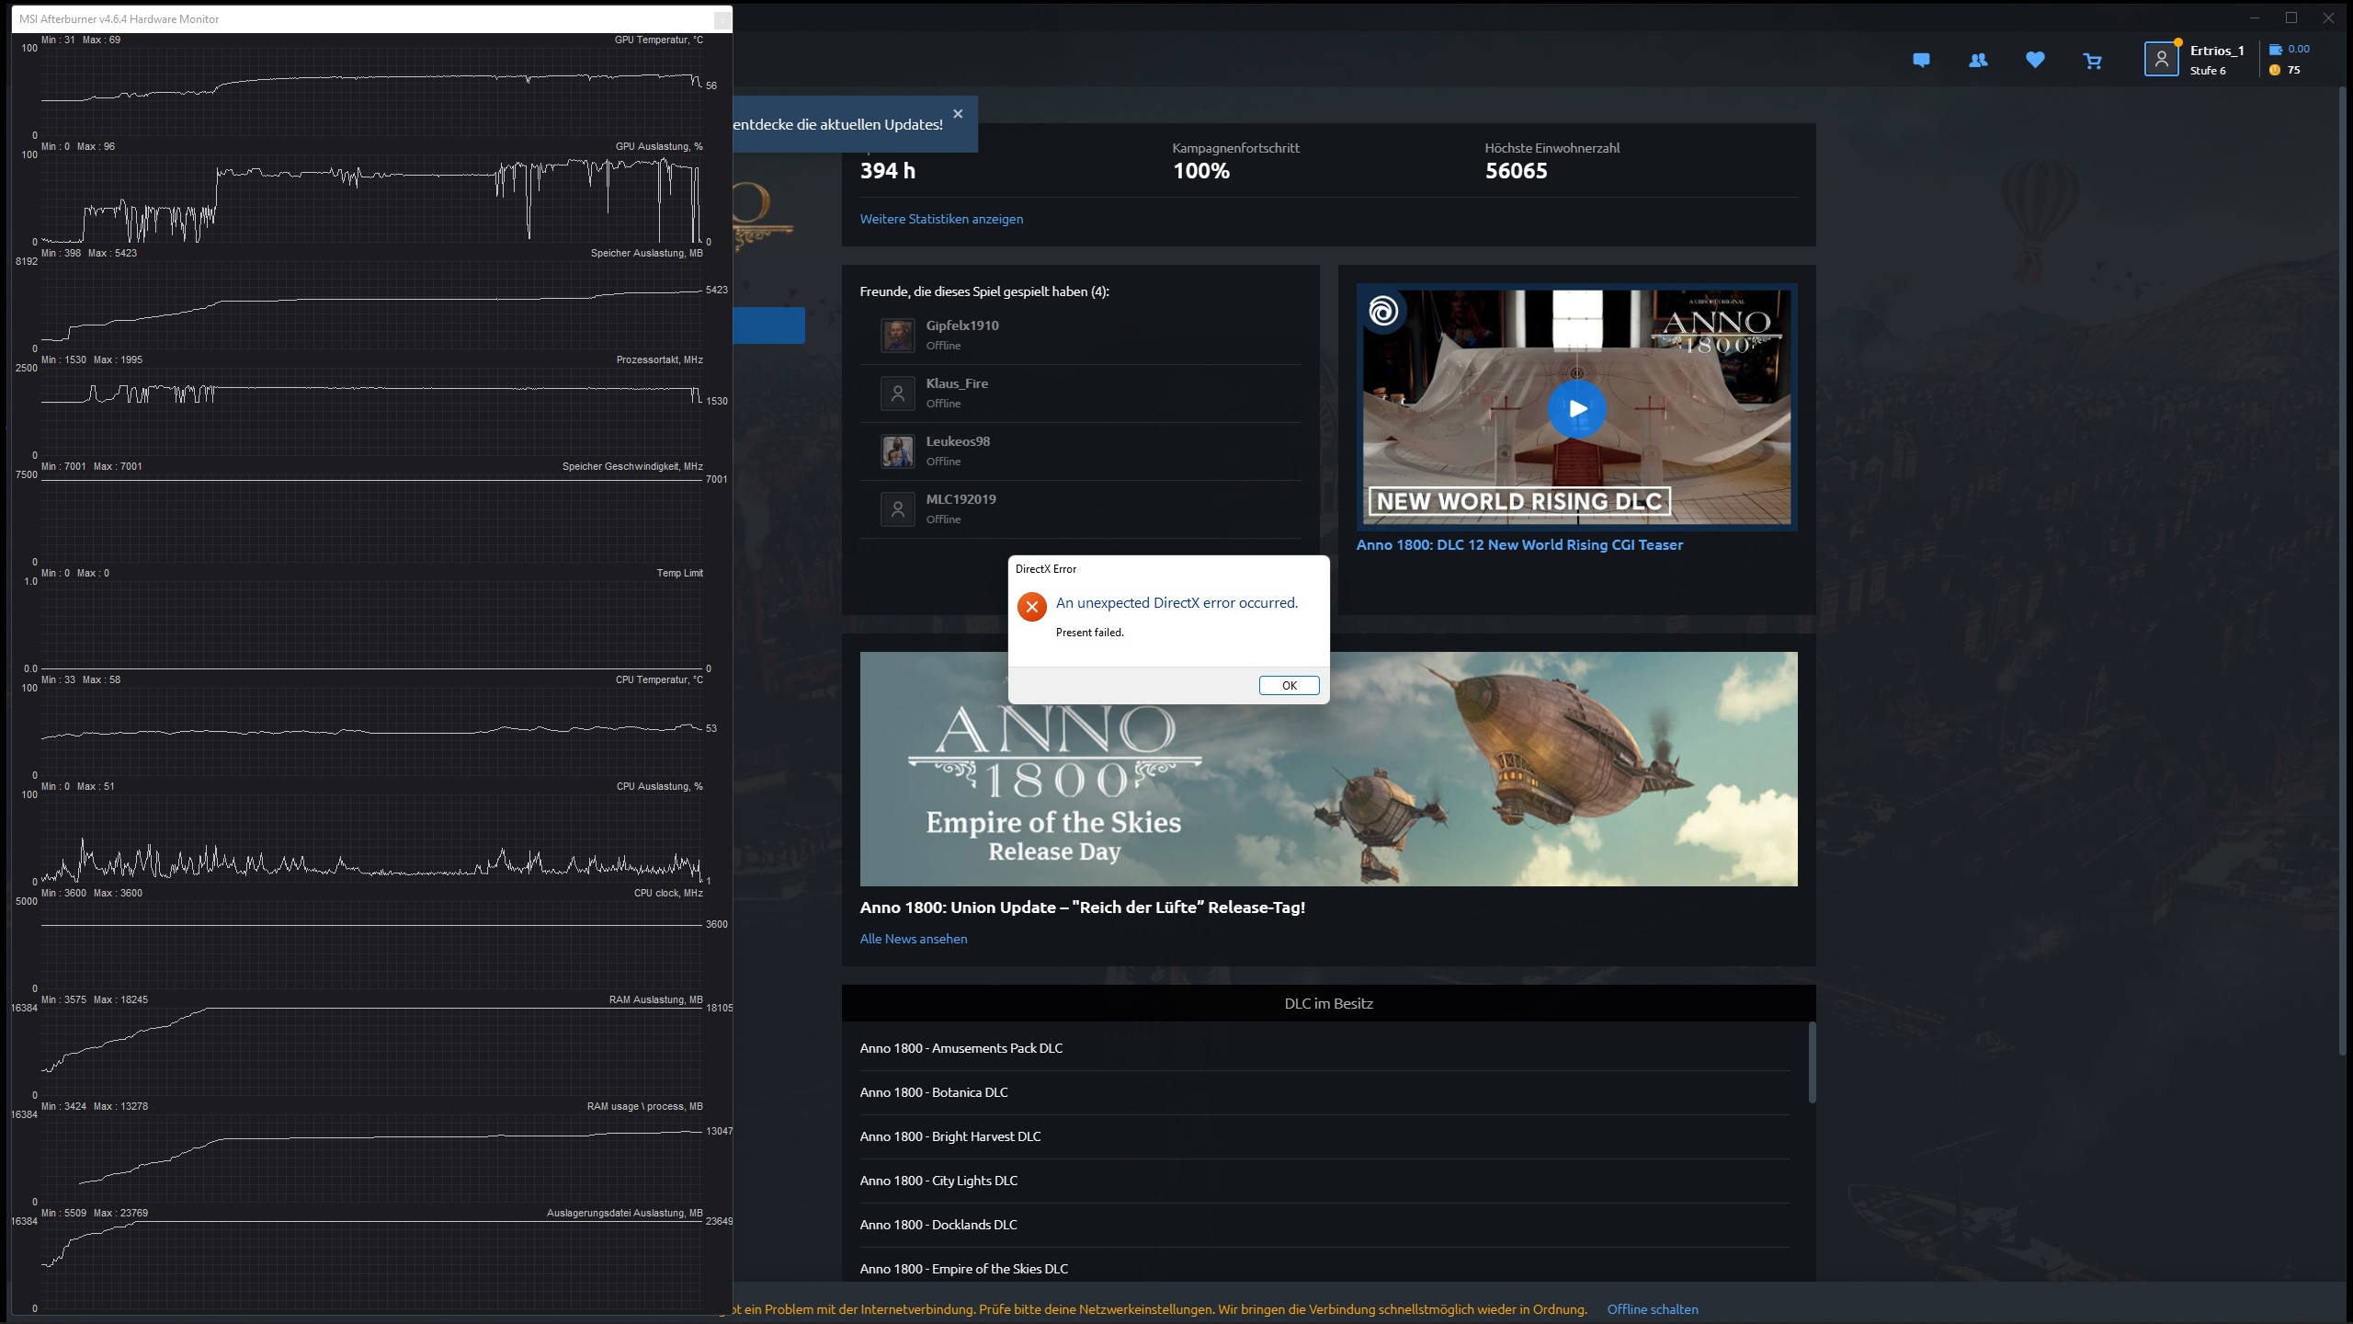This screenshot has height=1324, width=2353.
Task: Dismiss the updates notification banner
Action: 958,114
